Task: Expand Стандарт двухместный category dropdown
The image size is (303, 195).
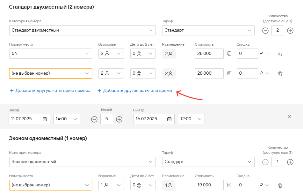Action: [83, 30]
